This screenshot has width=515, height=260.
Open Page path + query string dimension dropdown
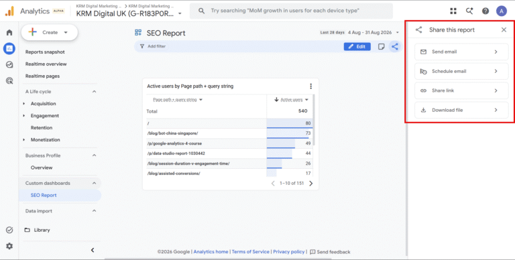(x=178, y=100)
